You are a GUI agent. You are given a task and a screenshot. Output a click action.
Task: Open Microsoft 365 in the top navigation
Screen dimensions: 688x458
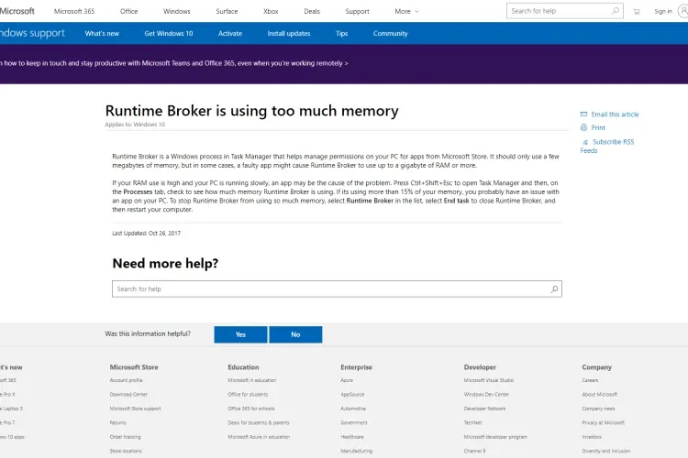tap(74, 11)
